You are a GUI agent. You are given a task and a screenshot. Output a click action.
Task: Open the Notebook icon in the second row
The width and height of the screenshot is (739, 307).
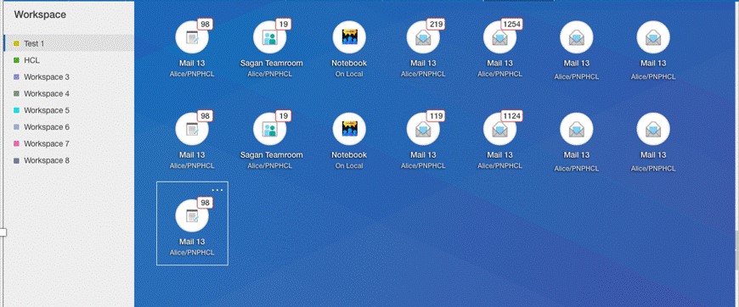(x=349, y=129)
